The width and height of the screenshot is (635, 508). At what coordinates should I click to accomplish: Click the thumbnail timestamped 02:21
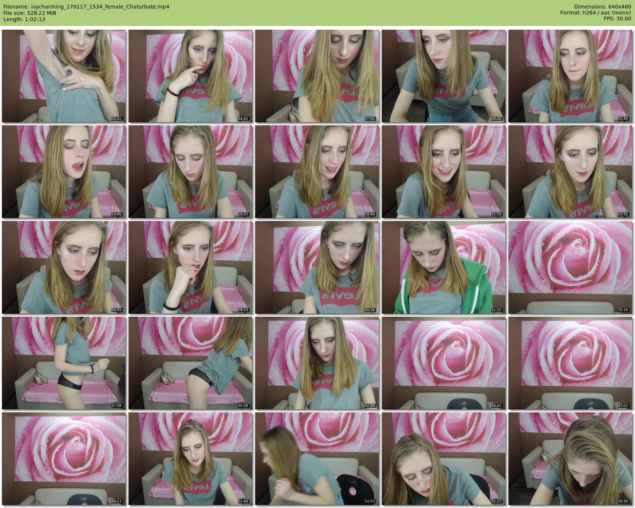(64, 76)
